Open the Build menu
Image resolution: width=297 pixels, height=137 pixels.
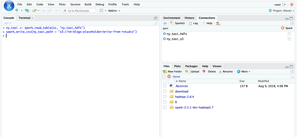[88, 4]
